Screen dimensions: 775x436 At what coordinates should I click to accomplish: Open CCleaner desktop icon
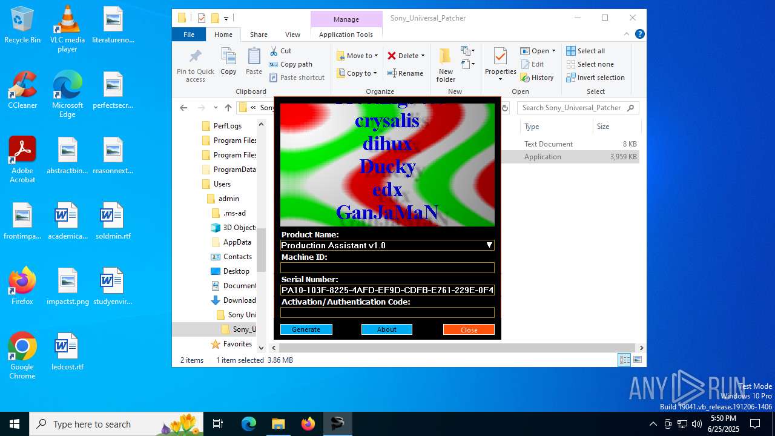(x=22, y=90)
